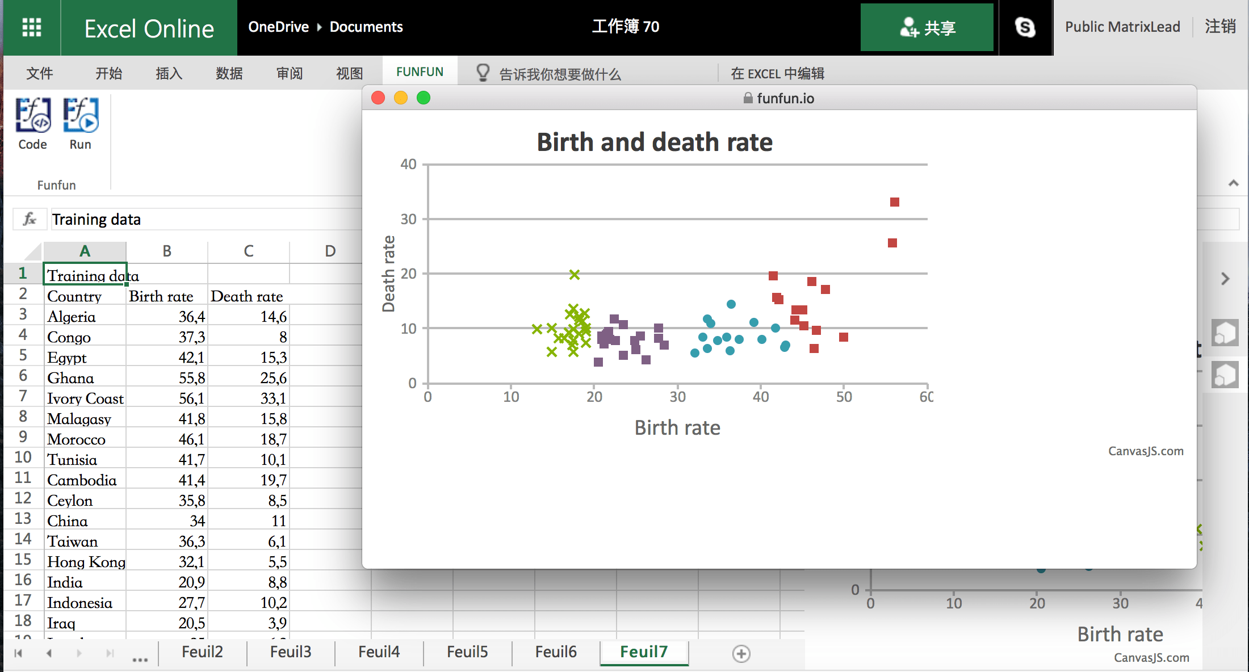Select the Feuil3 sheet tab
The height and width of the screenshot is (672, 1249).
tap(290, 652)
